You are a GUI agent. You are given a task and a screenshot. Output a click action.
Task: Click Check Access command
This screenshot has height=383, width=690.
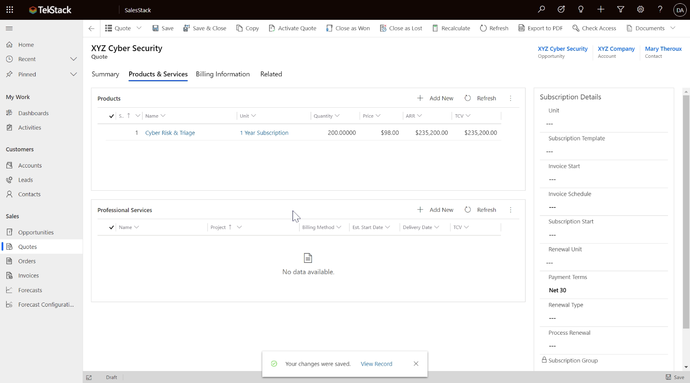pos(594,28)
